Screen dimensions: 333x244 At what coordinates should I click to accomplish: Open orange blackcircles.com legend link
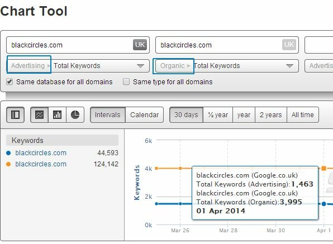pos(41,164)
